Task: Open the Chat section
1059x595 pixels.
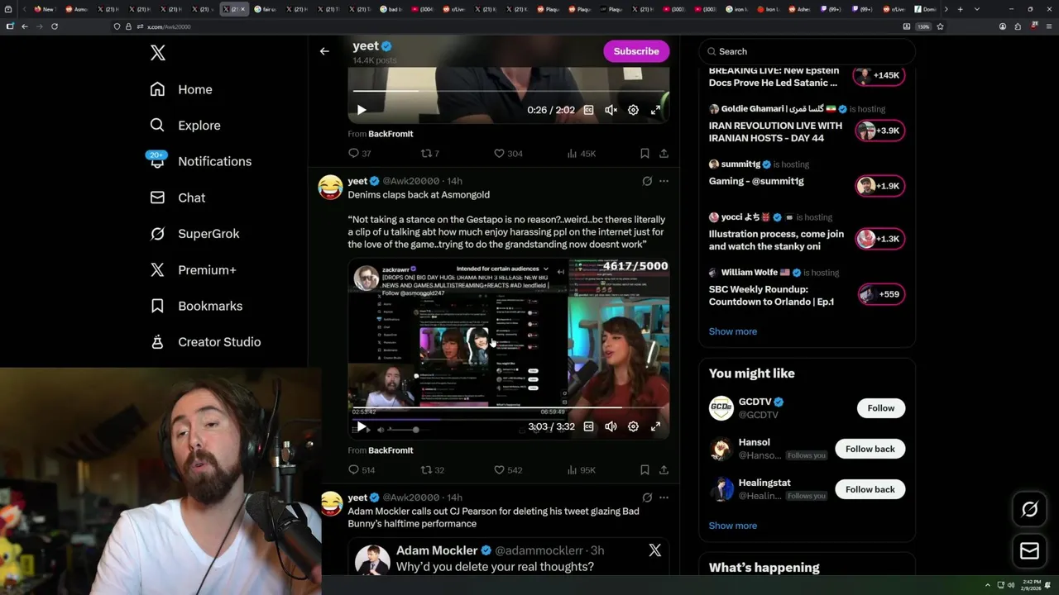Action: click(x=178, y=198)
